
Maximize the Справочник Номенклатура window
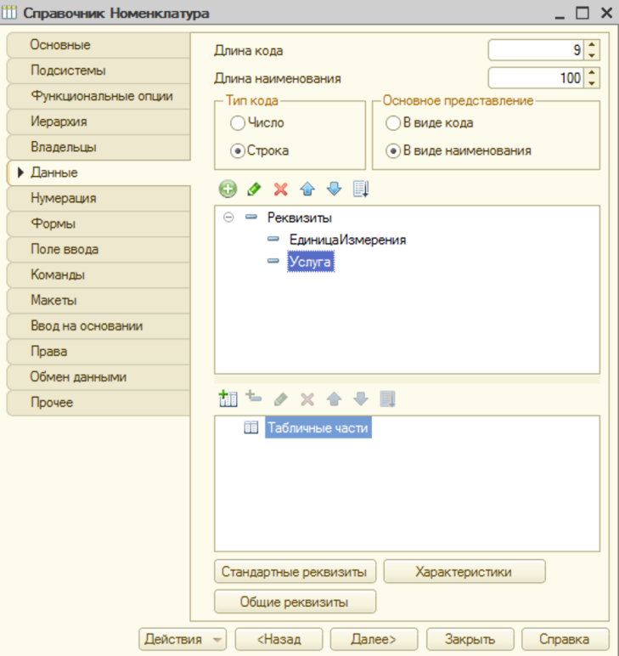[x=582, y=13]
